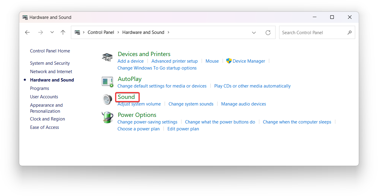This screenshot has height=196, width=378.
Task: Minimize the Hardware and Sound window
Action: click(x=314, y=17)
